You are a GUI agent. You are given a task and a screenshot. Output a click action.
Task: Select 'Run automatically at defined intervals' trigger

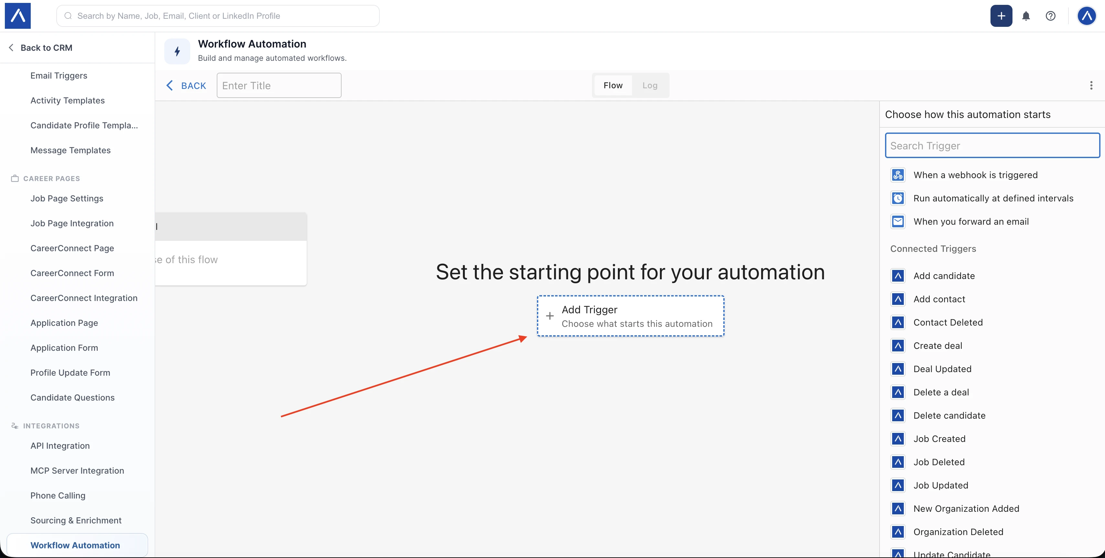993,198
